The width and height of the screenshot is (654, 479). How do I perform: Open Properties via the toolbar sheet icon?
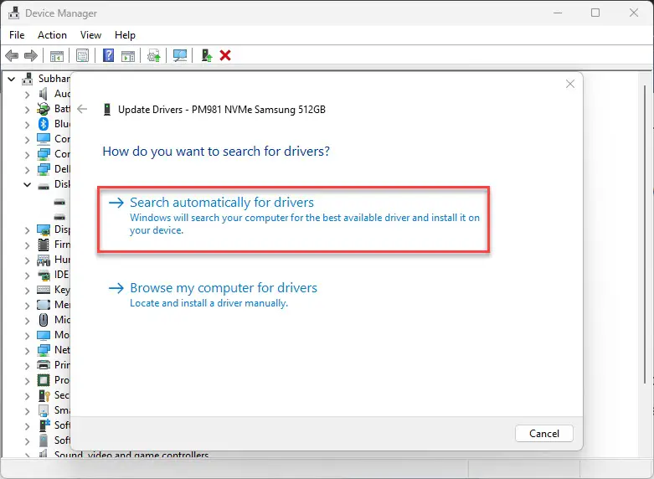[x=83, y=55]
